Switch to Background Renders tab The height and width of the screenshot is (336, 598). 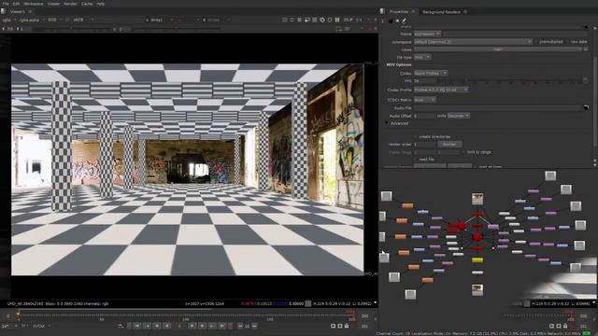(x=441, y=12)
